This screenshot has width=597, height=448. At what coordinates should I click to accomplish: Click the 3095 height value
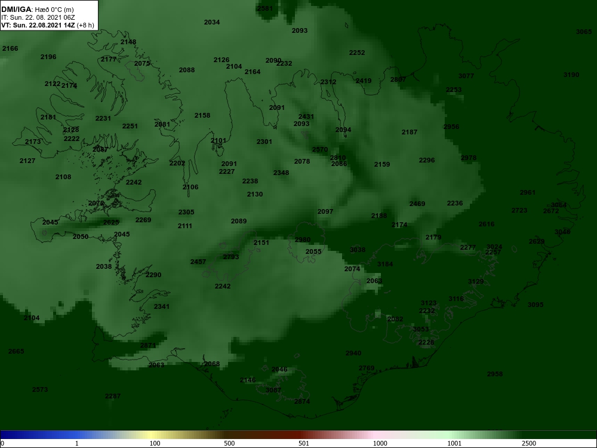pyautogui.click(x=536, y=305)
